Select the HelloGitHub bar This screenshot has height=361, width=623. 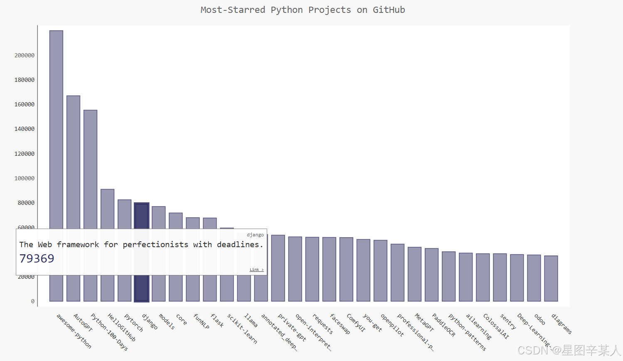107,209
